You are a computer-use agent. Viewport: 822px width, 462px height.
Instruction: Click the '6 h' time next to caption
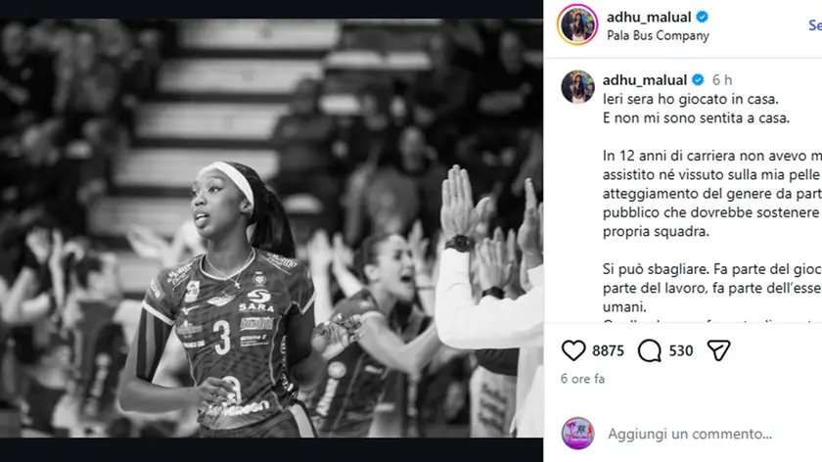(x=722, y=80)
